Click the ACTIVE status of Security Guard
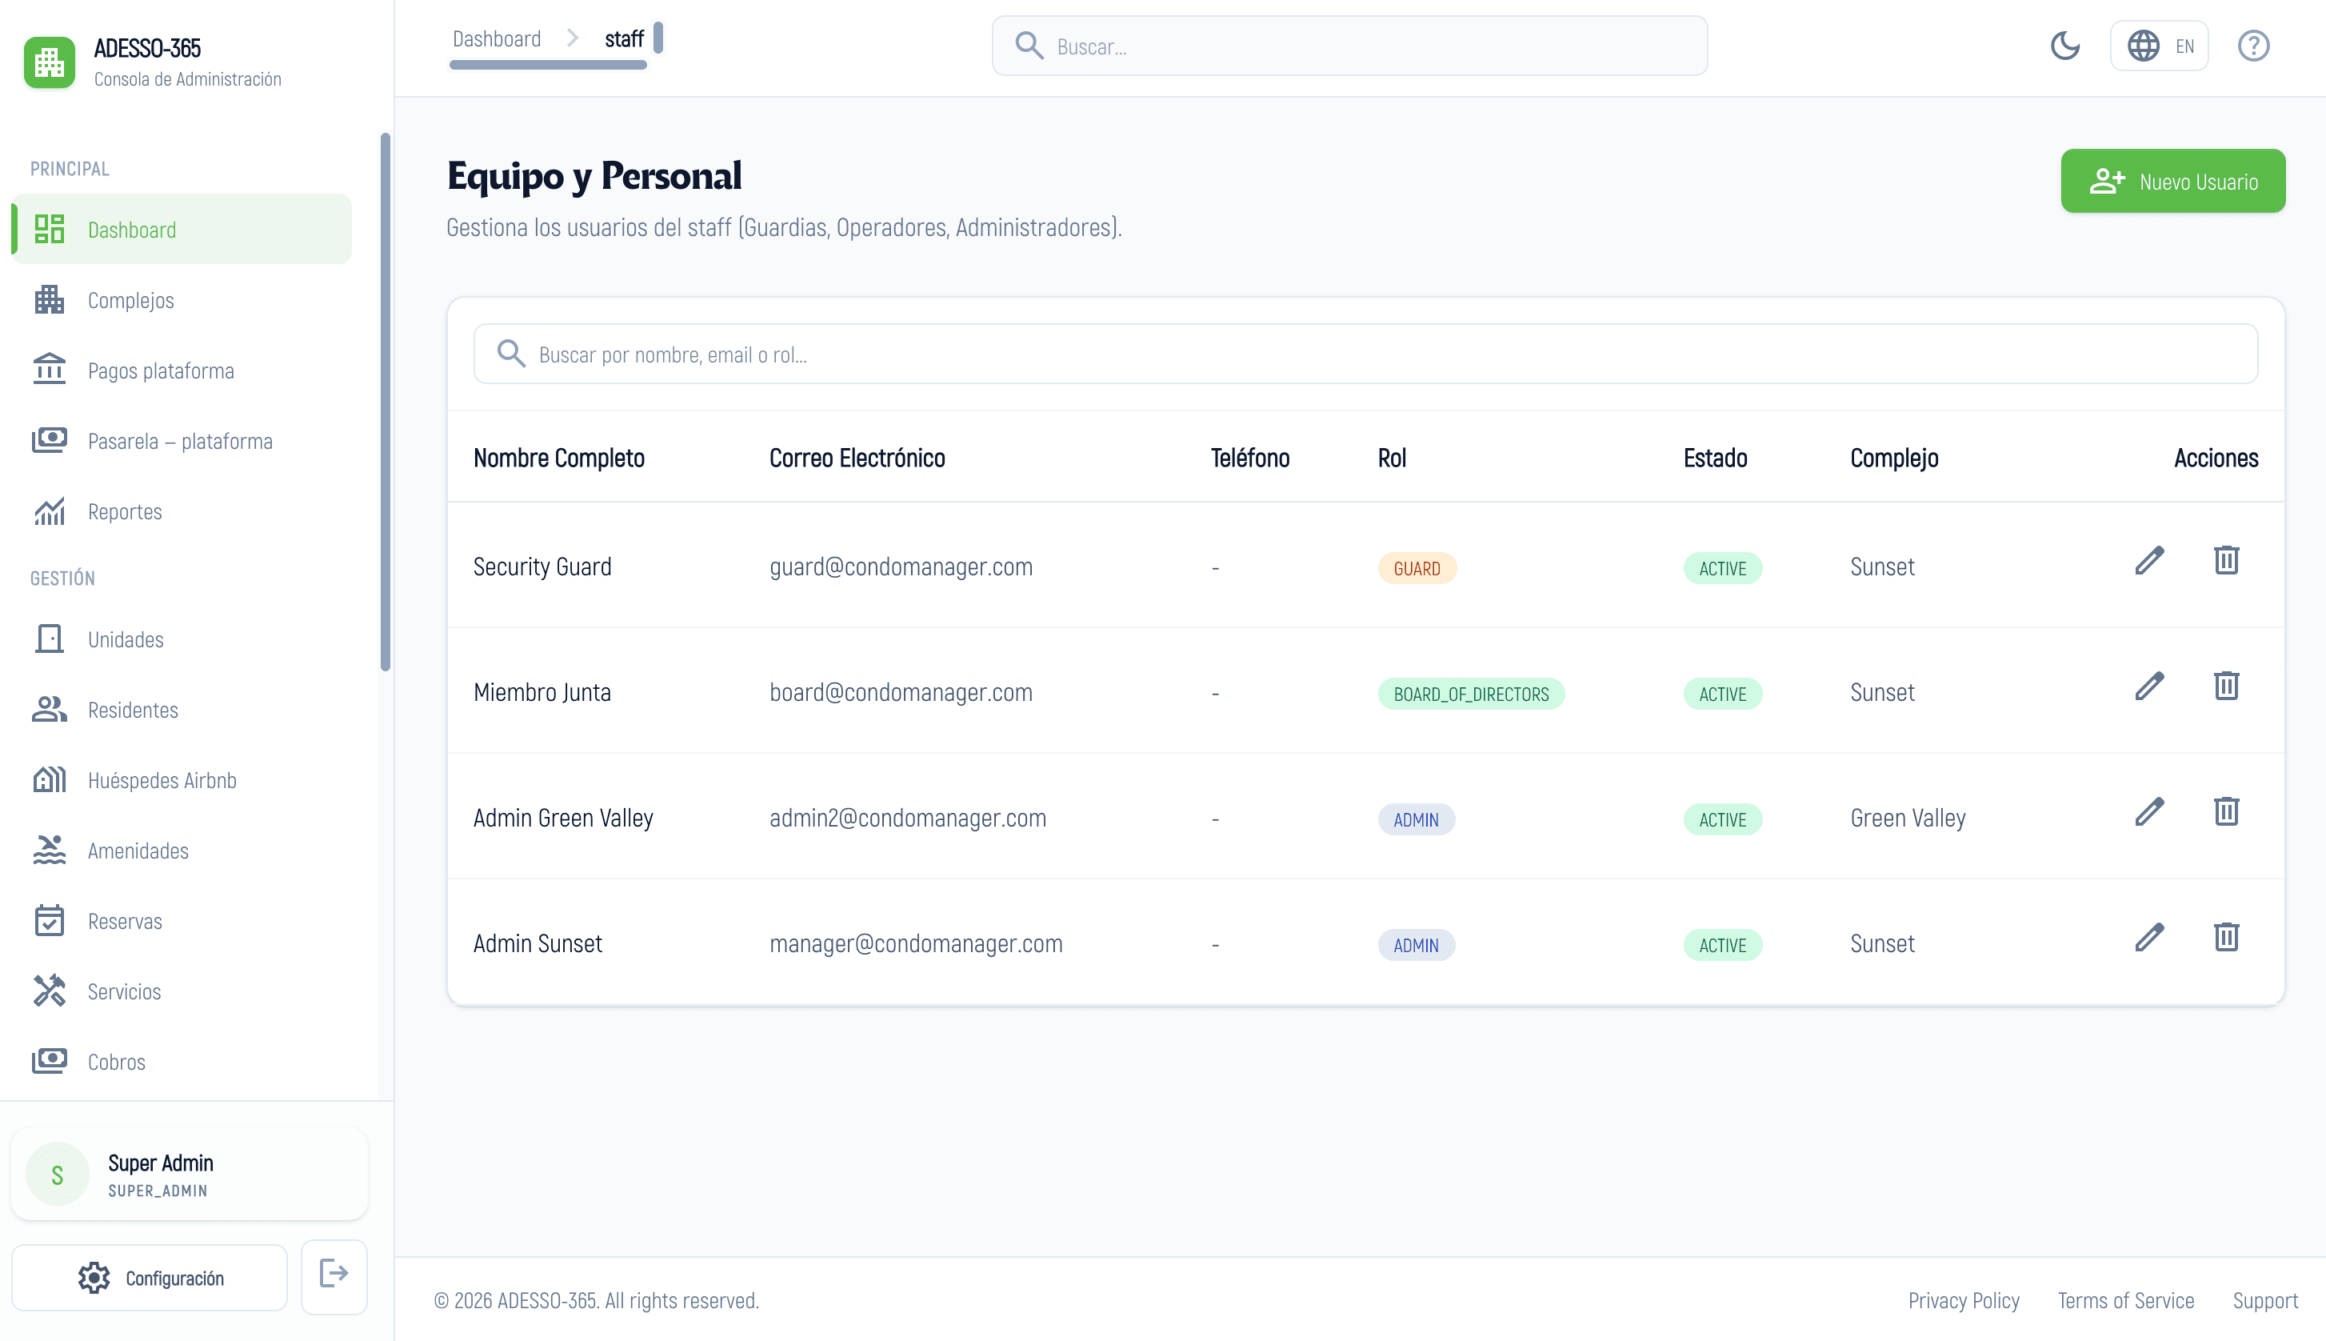The image size is (2326, 1341). (x=1722, y=568)
